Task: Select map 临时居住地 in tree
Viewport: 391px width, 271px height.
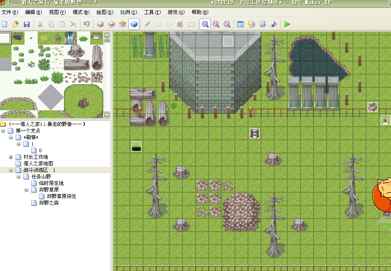Action: (51, 183)
